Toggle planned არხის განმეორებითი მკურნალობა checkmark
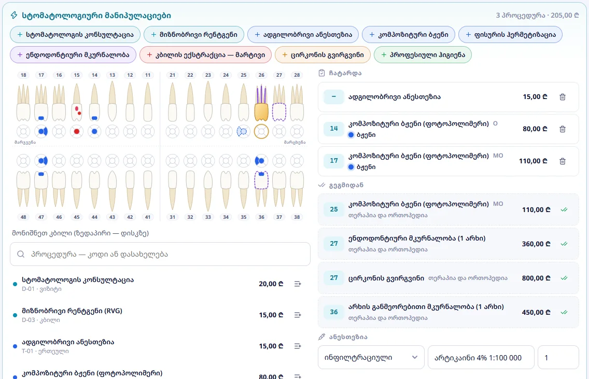Image resolution: width=589 pixels, height=379 pixels. coord(564,312)
